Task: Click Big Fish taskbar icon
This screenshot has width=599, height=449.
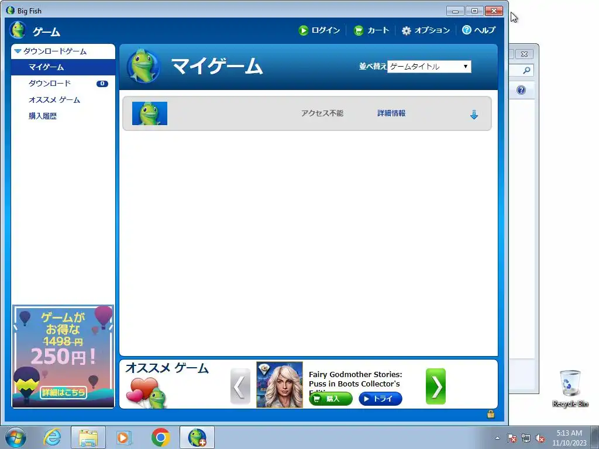Action: [197, 437]
